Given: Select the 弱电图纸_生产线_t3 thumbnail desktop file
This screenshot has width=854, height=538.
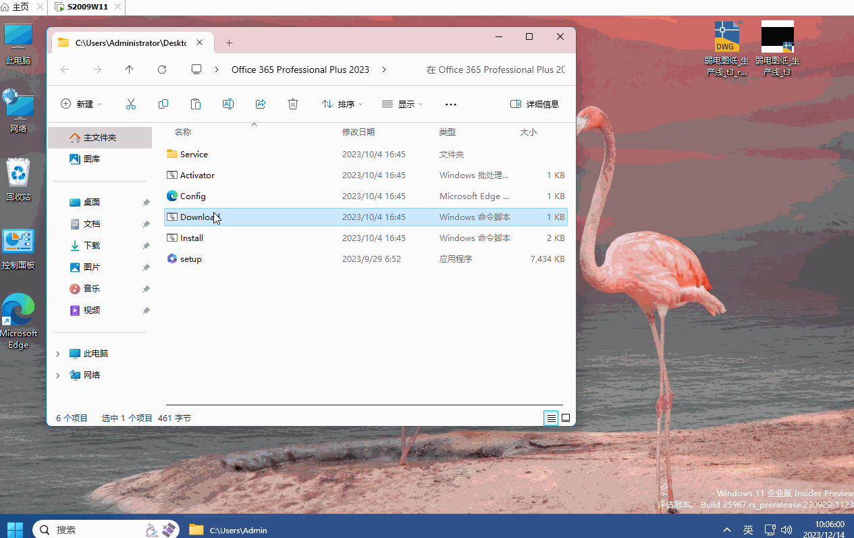Looking at the screenshot, I should click(x=777, y=49).
